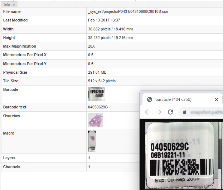Close the barcode browser tab
This screenshot has width=223, height=190.
coord(216,99)
